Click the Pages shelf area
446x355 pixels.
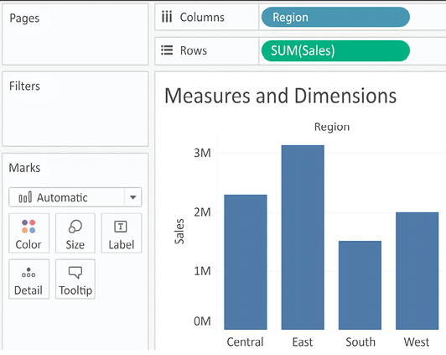[75, 34]
